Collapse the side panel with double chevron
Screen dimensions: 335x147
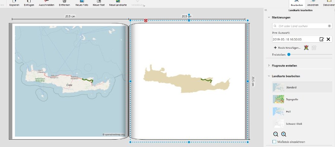pos(265,10)
